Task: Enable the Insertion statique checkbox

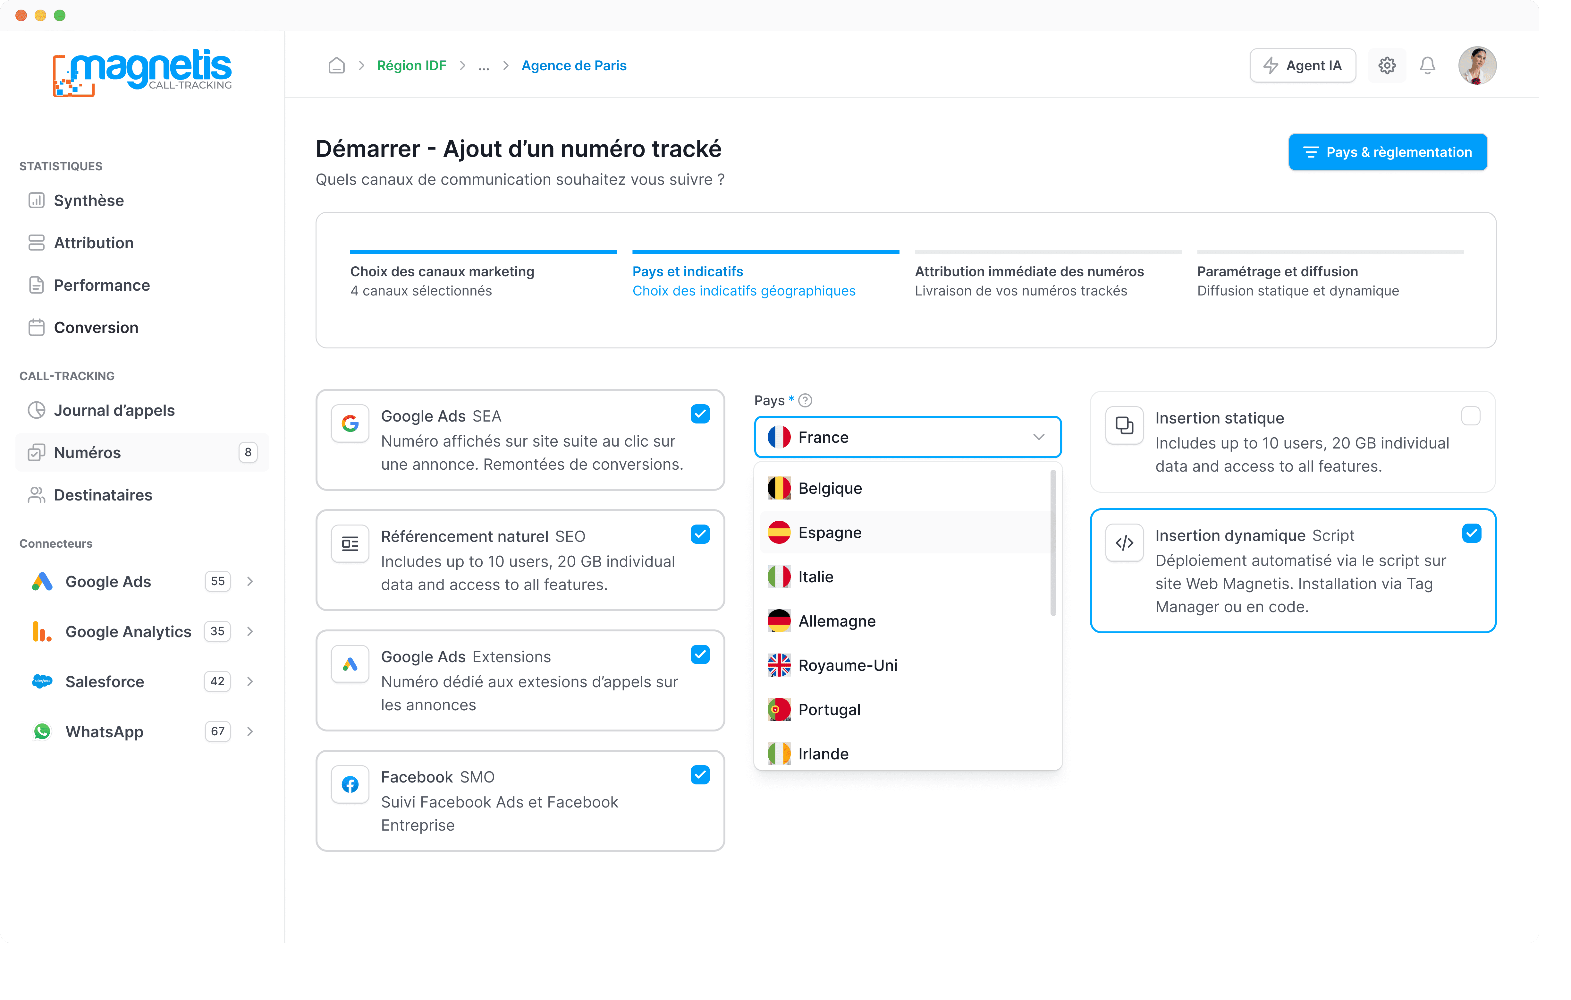Action: (1471, 416)
